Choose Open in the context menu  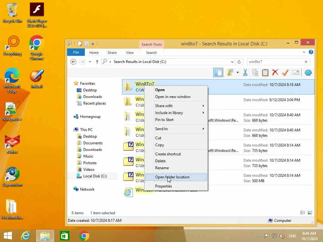[176, 90]
